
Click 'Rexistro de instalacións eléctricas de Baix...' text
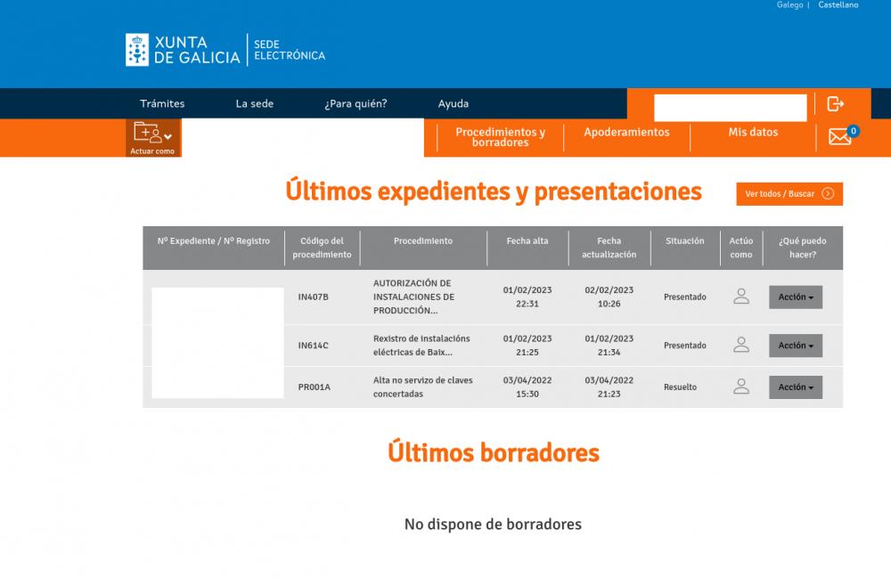pos(421,346)
